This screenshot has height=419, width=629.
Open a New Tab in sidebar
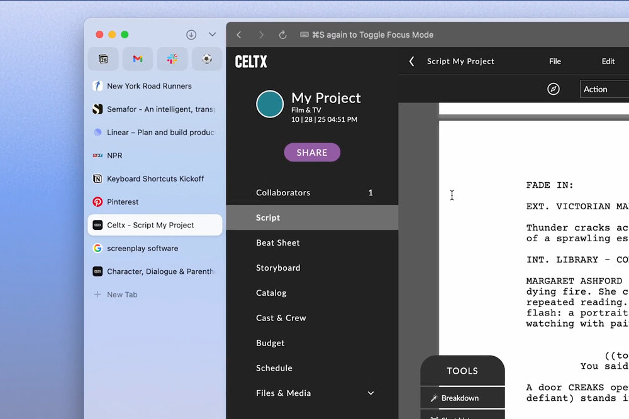pos(121,295)
